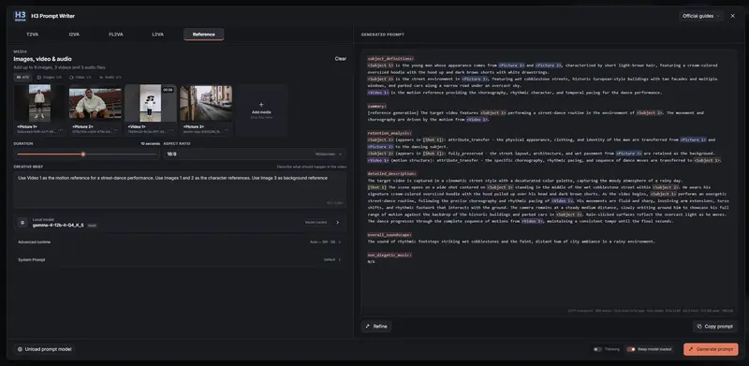Click the Add media plus tile
The height and width of the screenshot is (366, 749).
click(261, 110)
